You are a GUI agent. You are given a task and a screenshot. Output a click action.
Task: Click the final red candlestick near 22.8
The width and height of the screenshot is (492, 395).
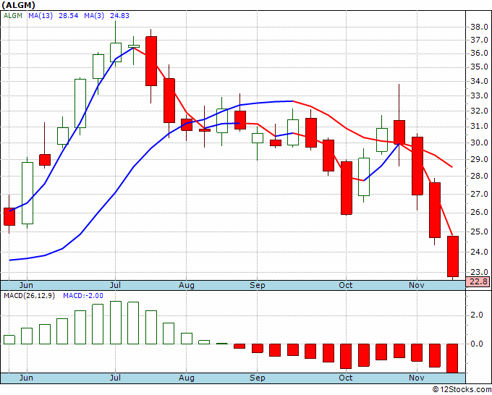pyautogui.click(x=452, y=256)
